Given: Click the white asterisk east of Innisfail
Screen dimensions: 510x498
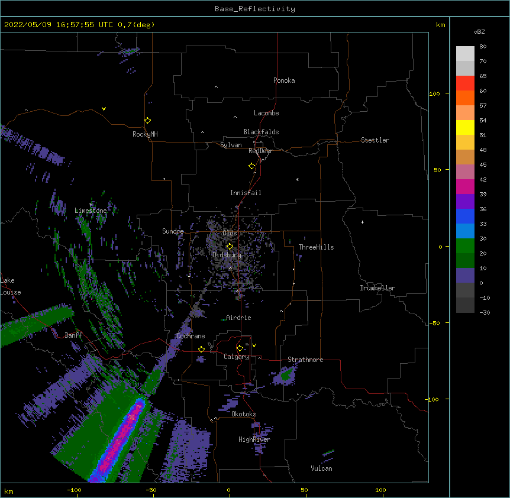Looking at the screenshot, I should (297, 179).
